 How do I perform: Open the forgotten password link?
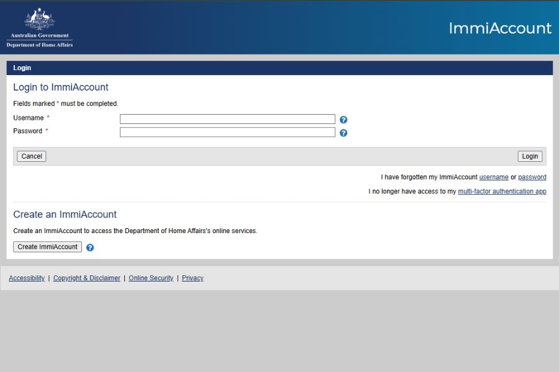click(x=532, y=177)
